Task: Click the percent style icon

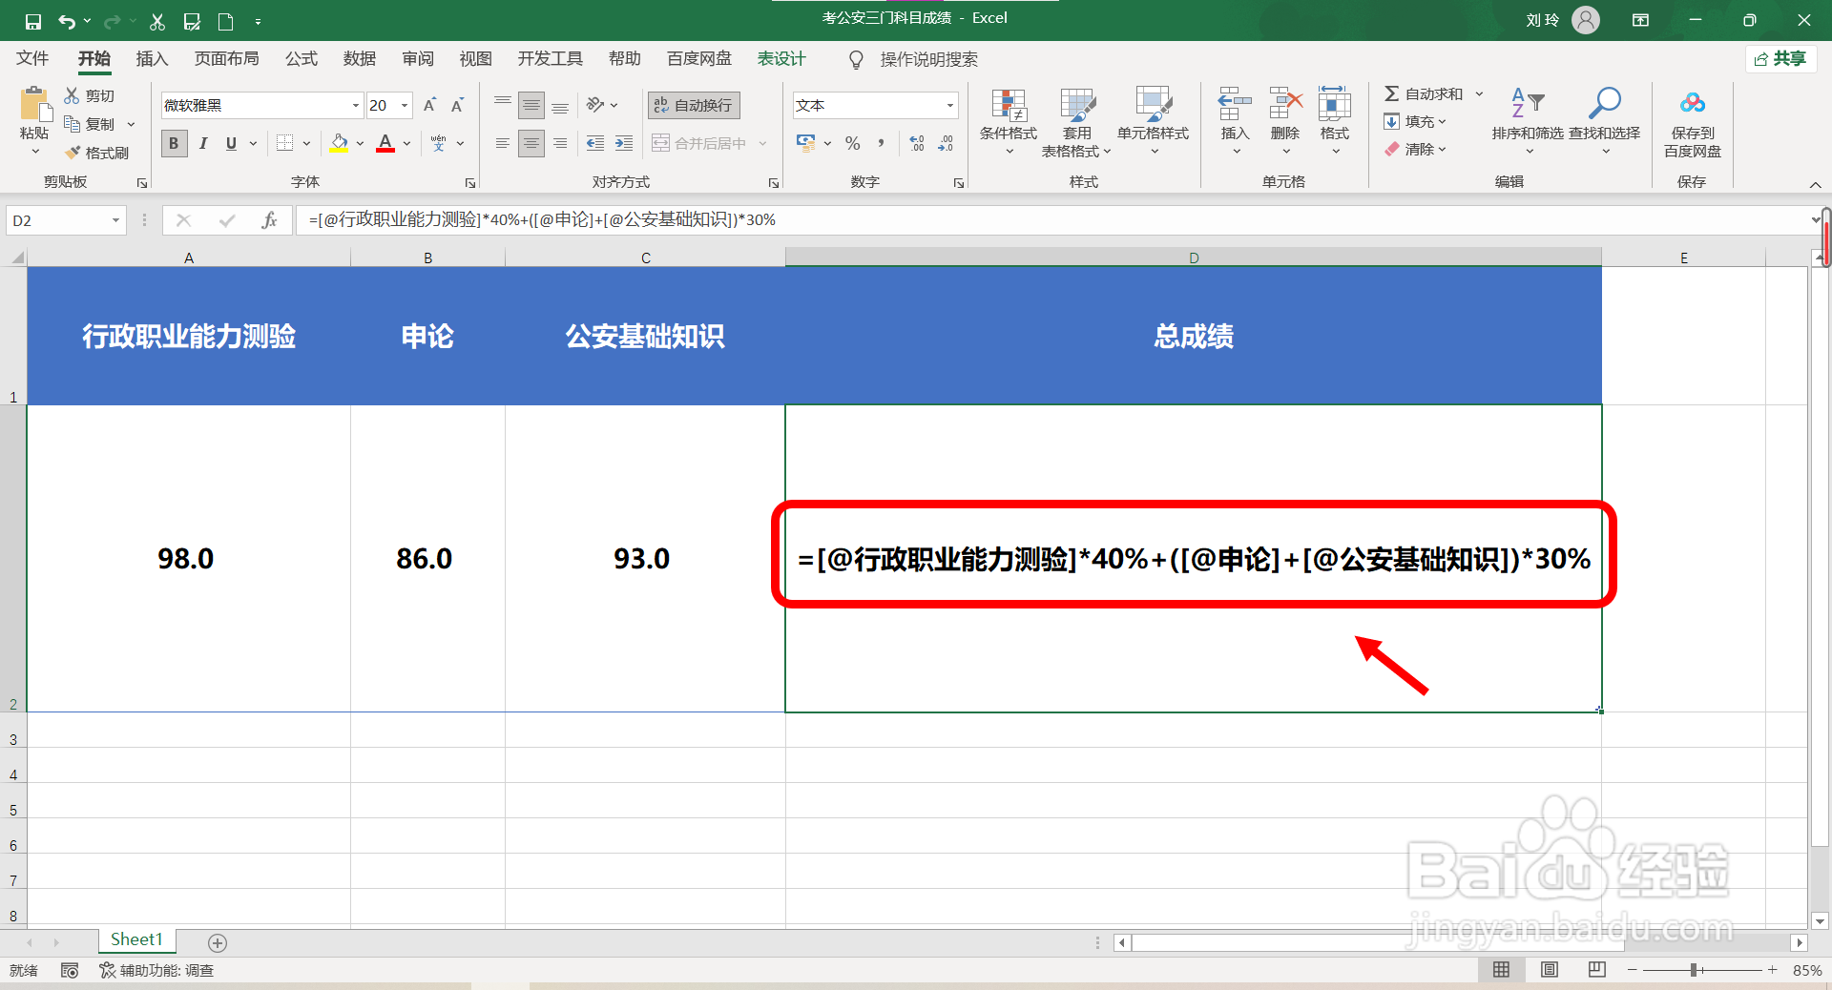Action: tap(853, 143)
